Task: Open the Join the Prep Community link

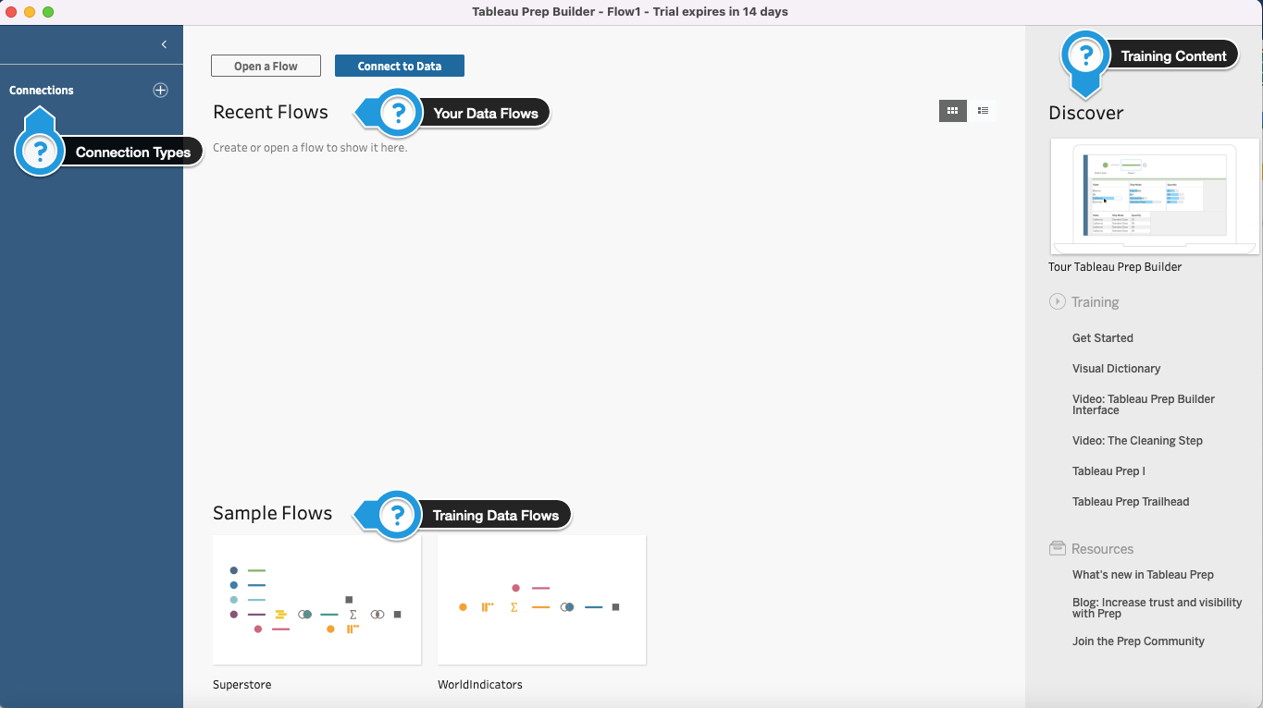Action: click(1138, 641)
